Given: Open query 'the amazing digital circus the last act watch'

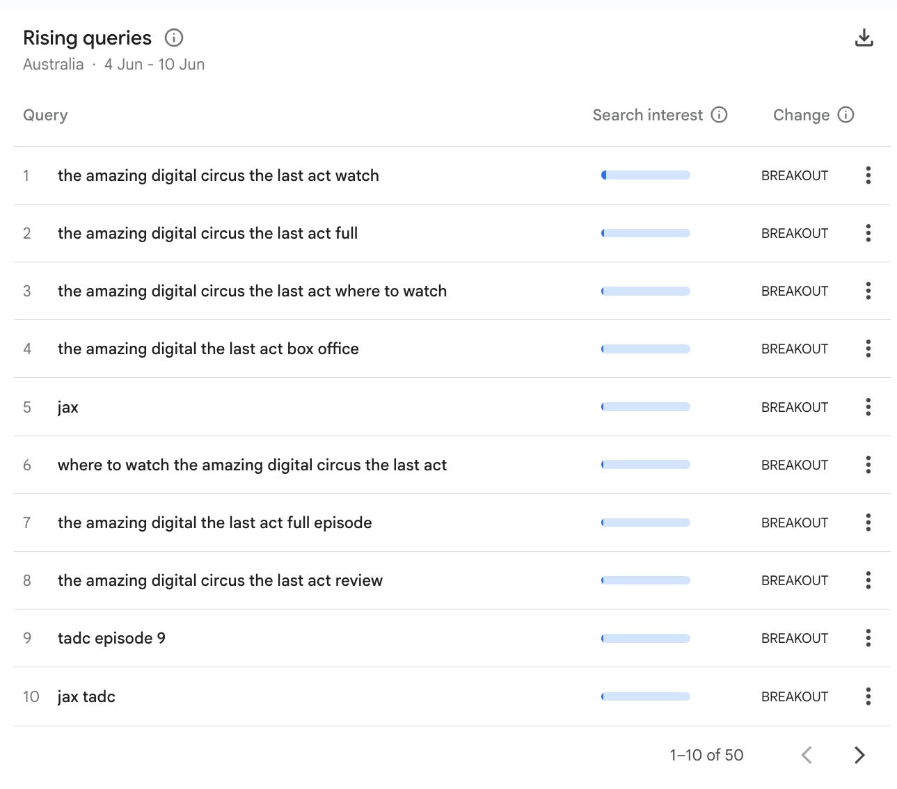Looking at the screenshot, I should click(x=219, y=175).
